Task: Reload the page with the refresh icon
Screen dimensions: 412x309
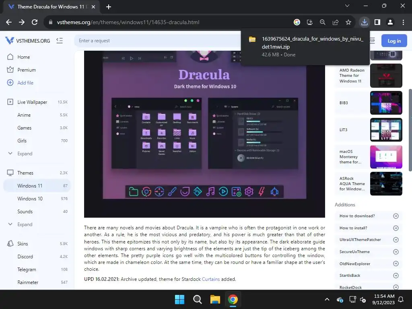Action: tap(35, 23)
